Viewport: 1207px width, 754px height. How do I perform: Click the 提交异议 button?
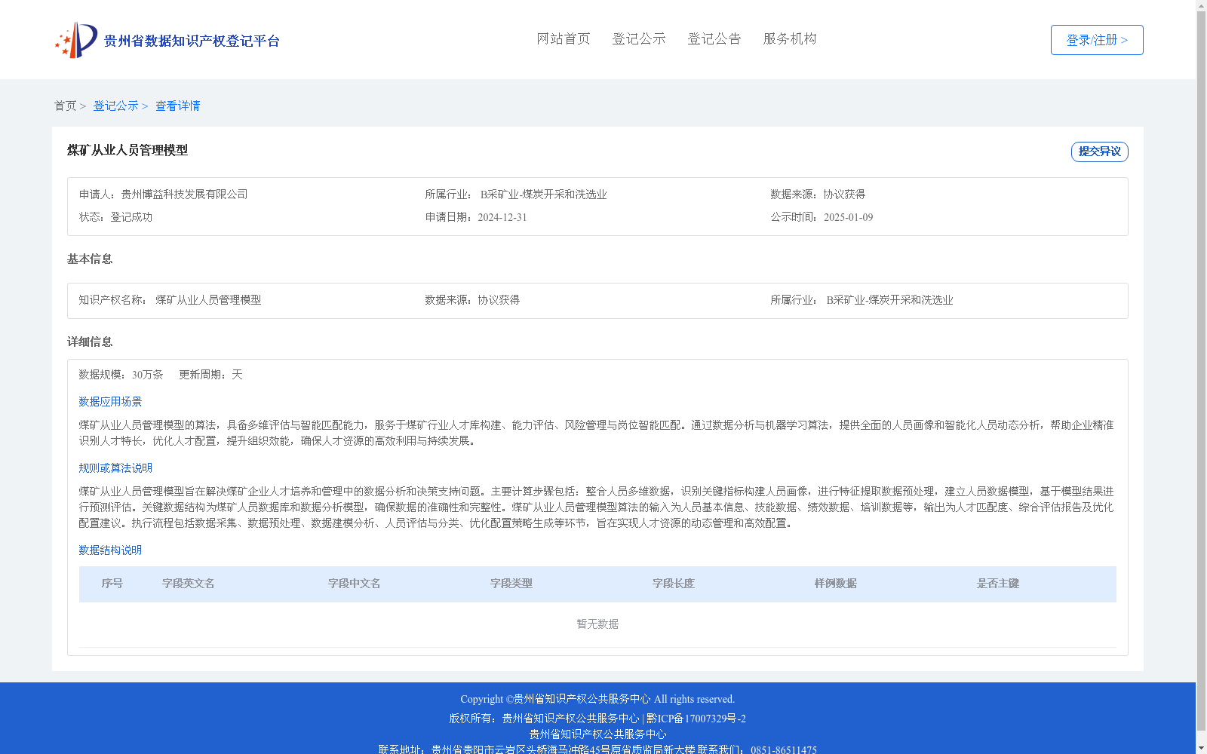(x=1100, y=152)
